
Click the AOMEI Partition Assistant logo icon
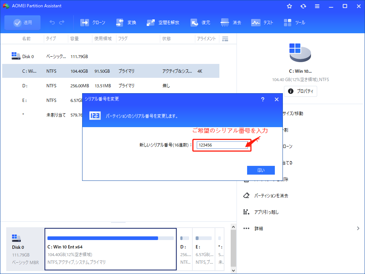tap(6, 6)
